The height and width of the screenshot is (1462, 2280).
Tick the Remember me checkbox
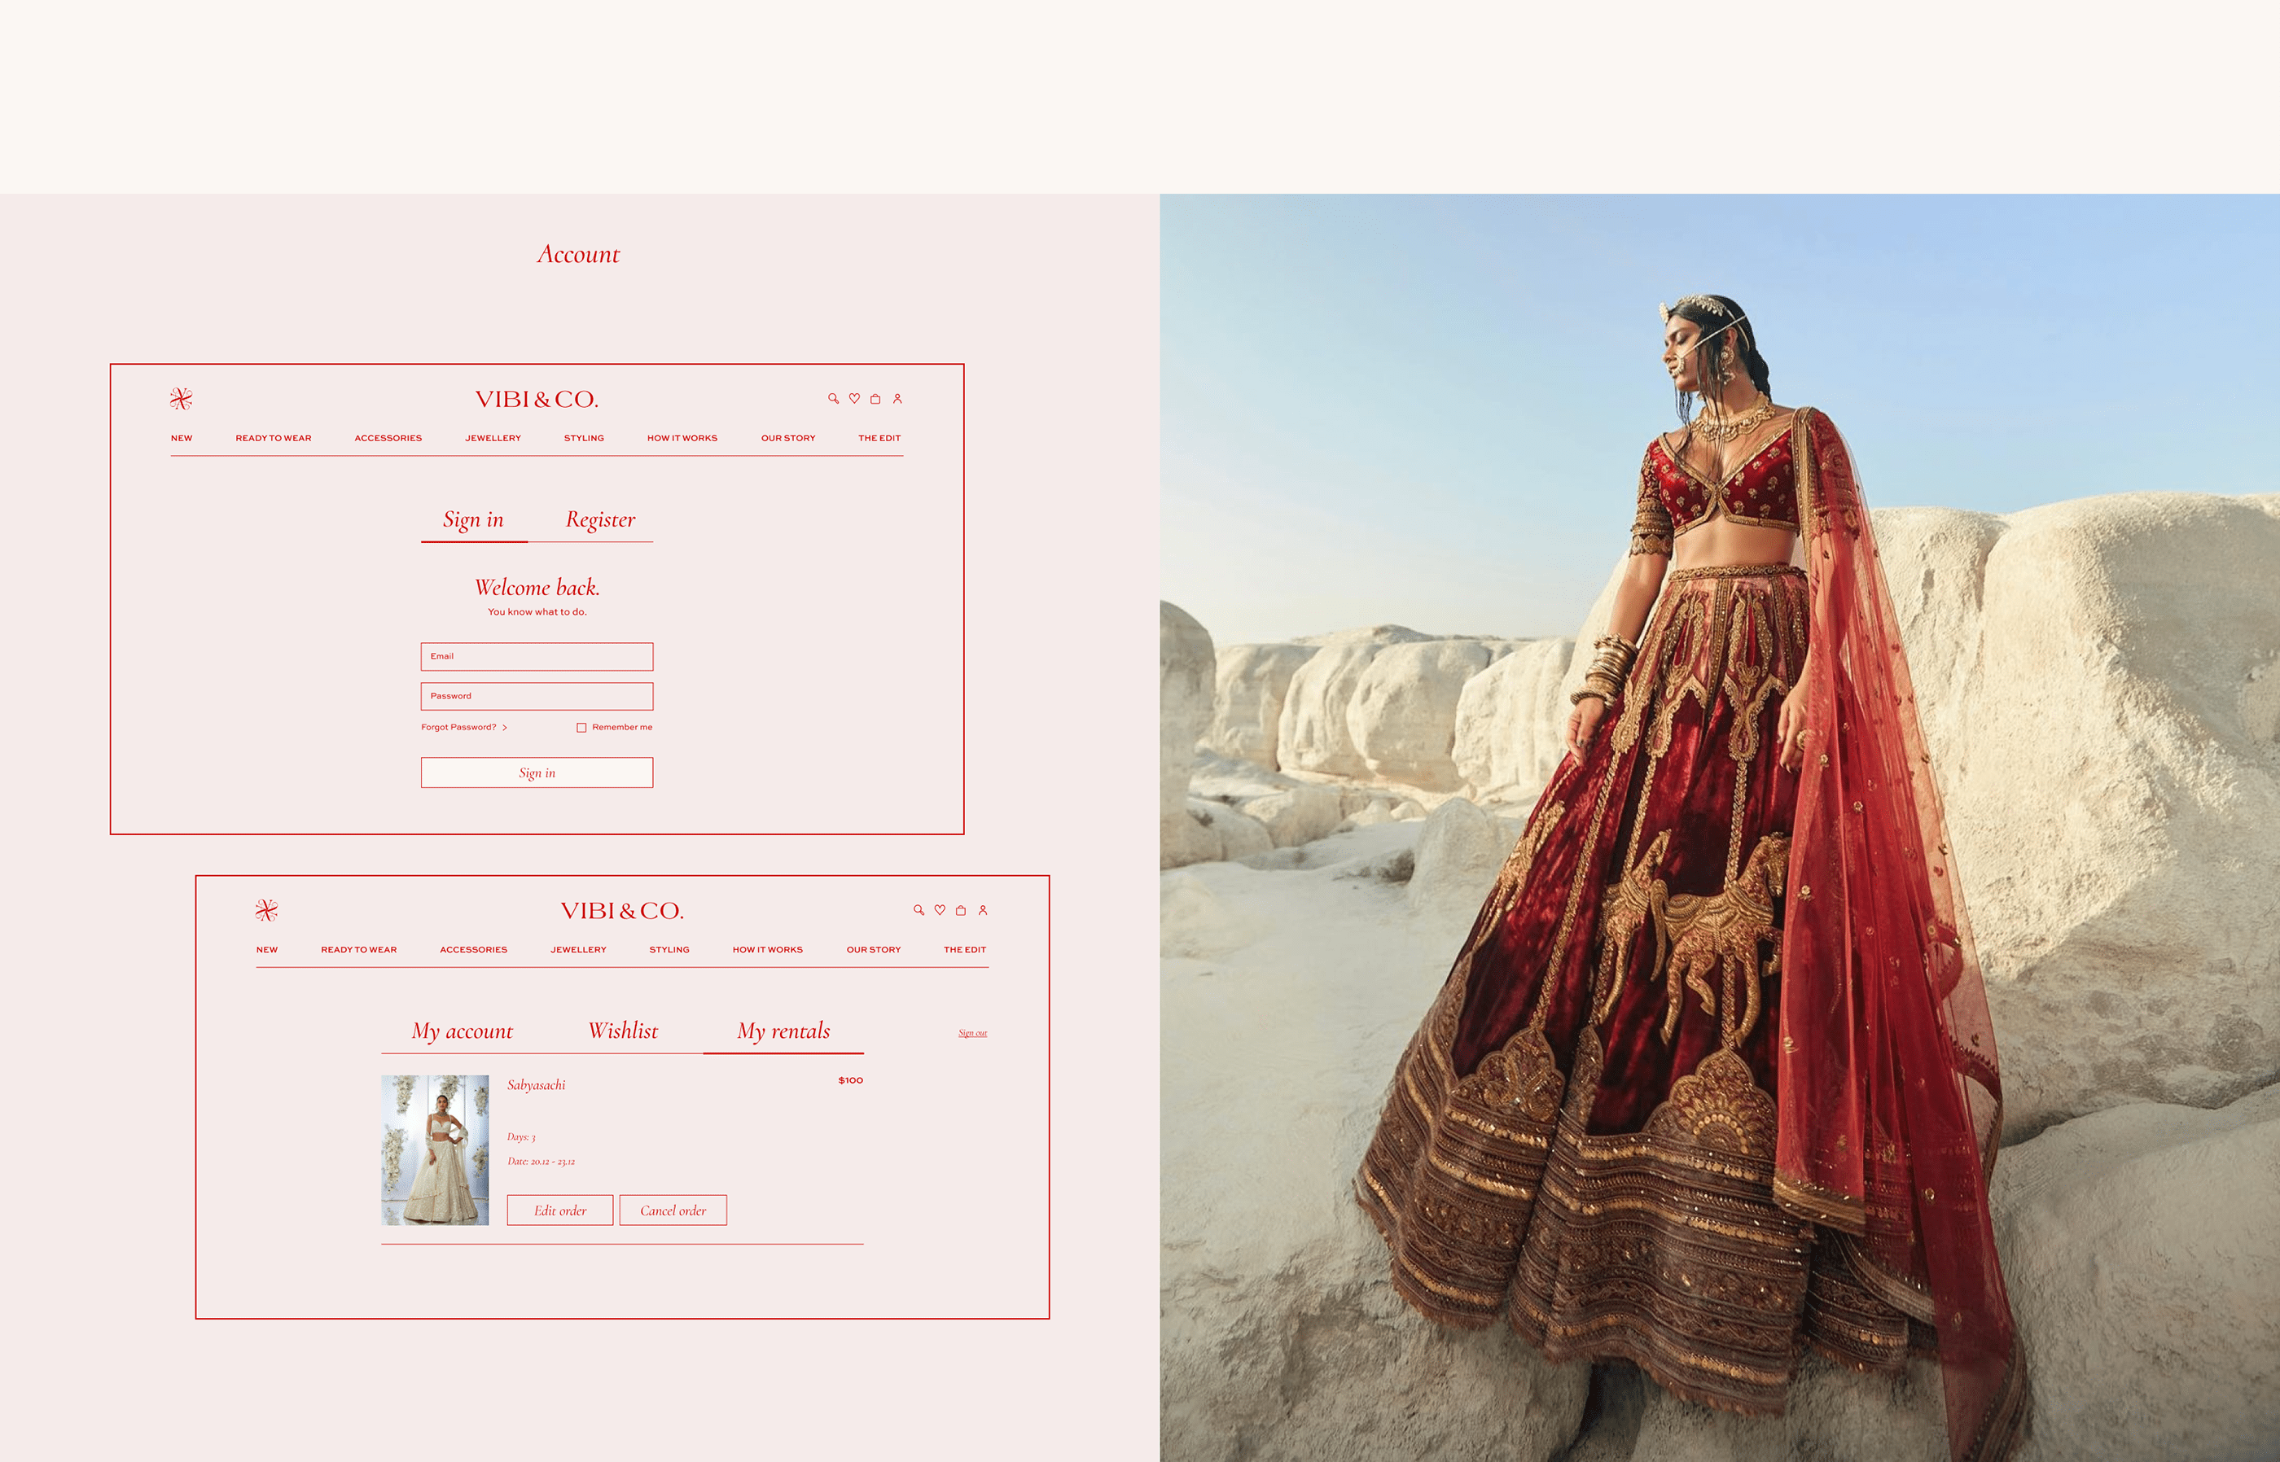point(581,727)
